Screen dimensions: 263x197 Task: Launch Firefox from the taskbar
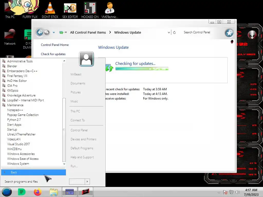[37, 192]
